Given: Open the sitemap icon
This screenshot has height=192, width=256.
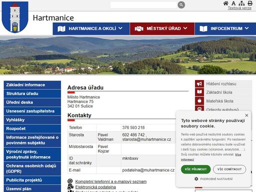Looking at the screenshot, I should 241,3.
